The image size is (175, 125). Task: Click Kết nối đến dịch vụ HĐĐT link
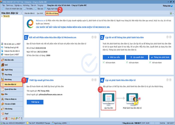11,44
